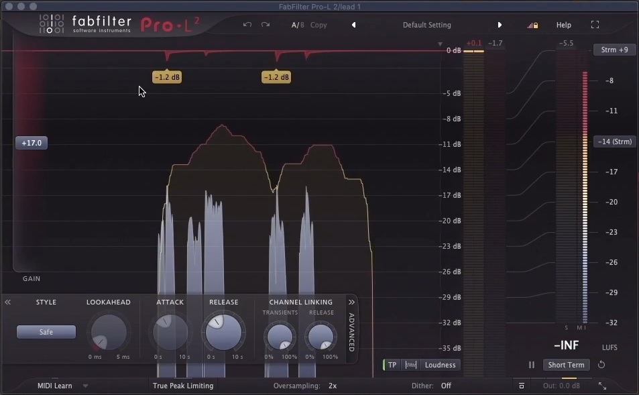Viewport: 639px width, 395px height.
Task: Copy settings between A and B
Action: click(318, 25)
